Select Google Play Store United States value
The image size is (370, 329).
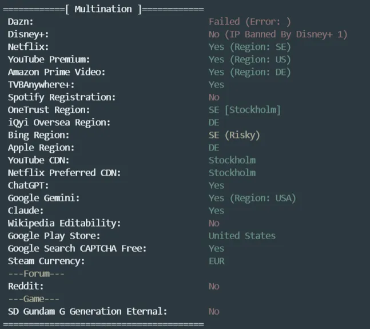point(241,236)
